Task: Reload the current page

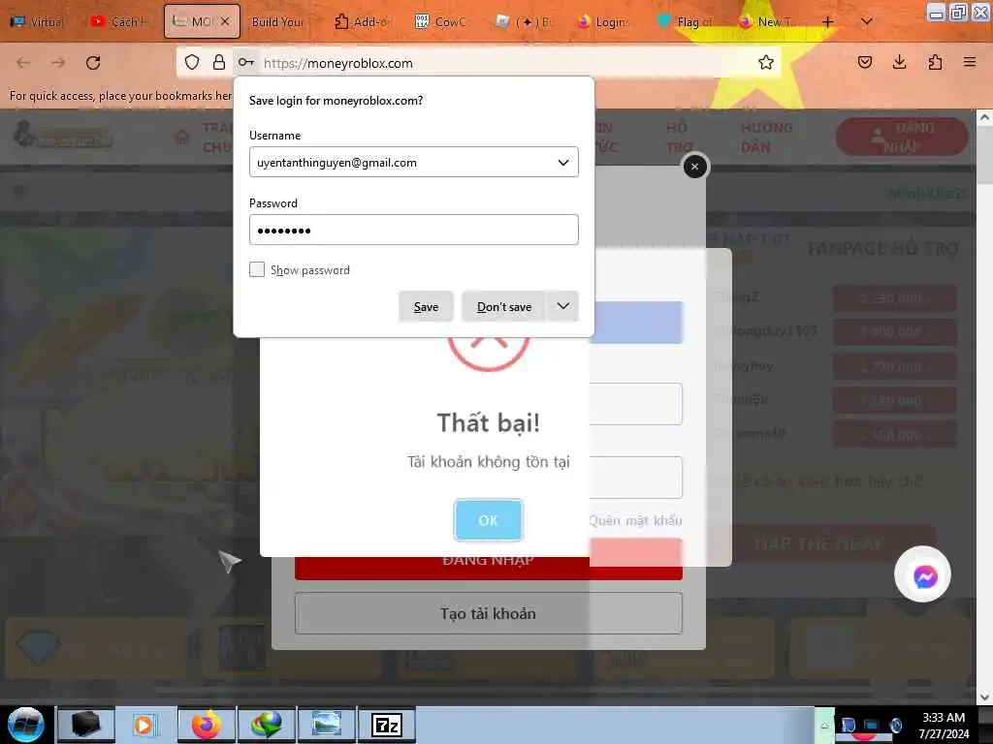Action: tap(93, 63)
